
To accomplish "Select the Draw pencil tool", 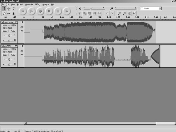I will tap(13, 8).
